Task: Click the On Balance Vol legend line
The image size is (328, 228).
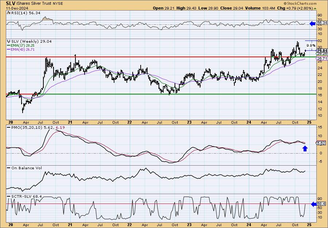Action: [x=9, y=168]
